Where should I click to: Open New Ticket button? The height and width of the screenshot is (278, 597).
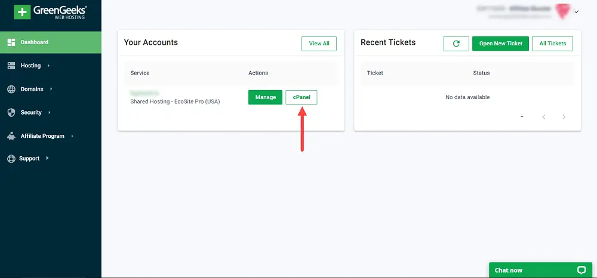point(501,44)
